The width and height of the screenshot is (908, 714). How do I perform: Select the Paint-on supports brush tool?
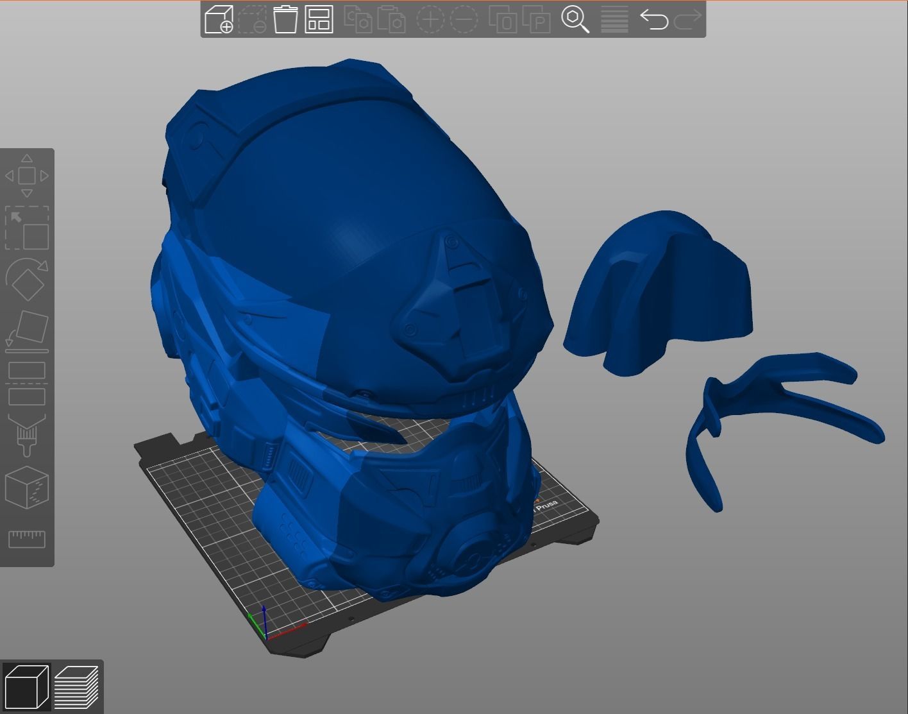[27, 435]
